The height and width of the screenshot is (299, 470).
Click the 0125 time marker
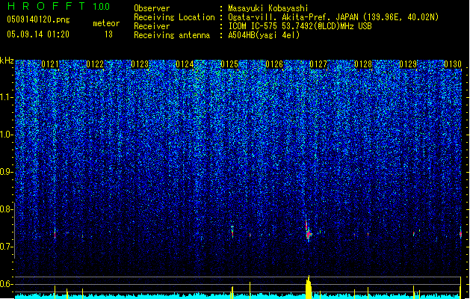click(229, 64)
